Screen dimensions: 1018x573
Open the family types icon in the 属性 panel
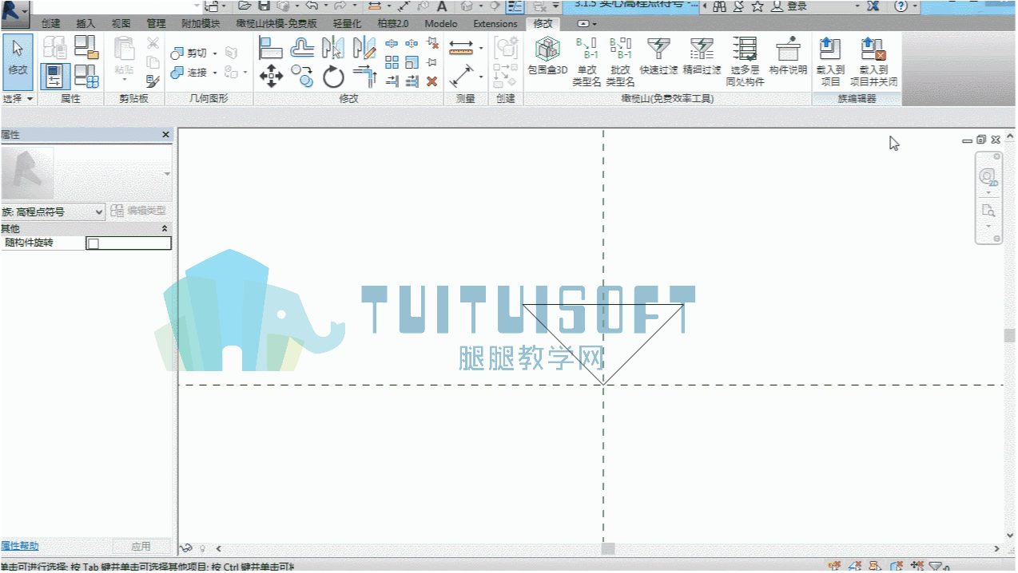pos(86,76)
